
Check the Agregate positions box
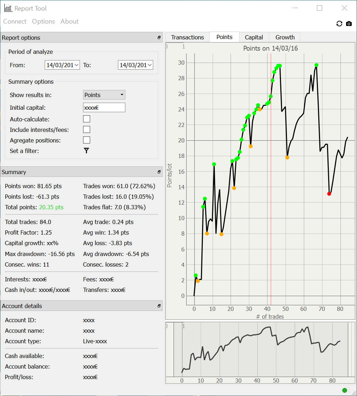coord(87,140)
